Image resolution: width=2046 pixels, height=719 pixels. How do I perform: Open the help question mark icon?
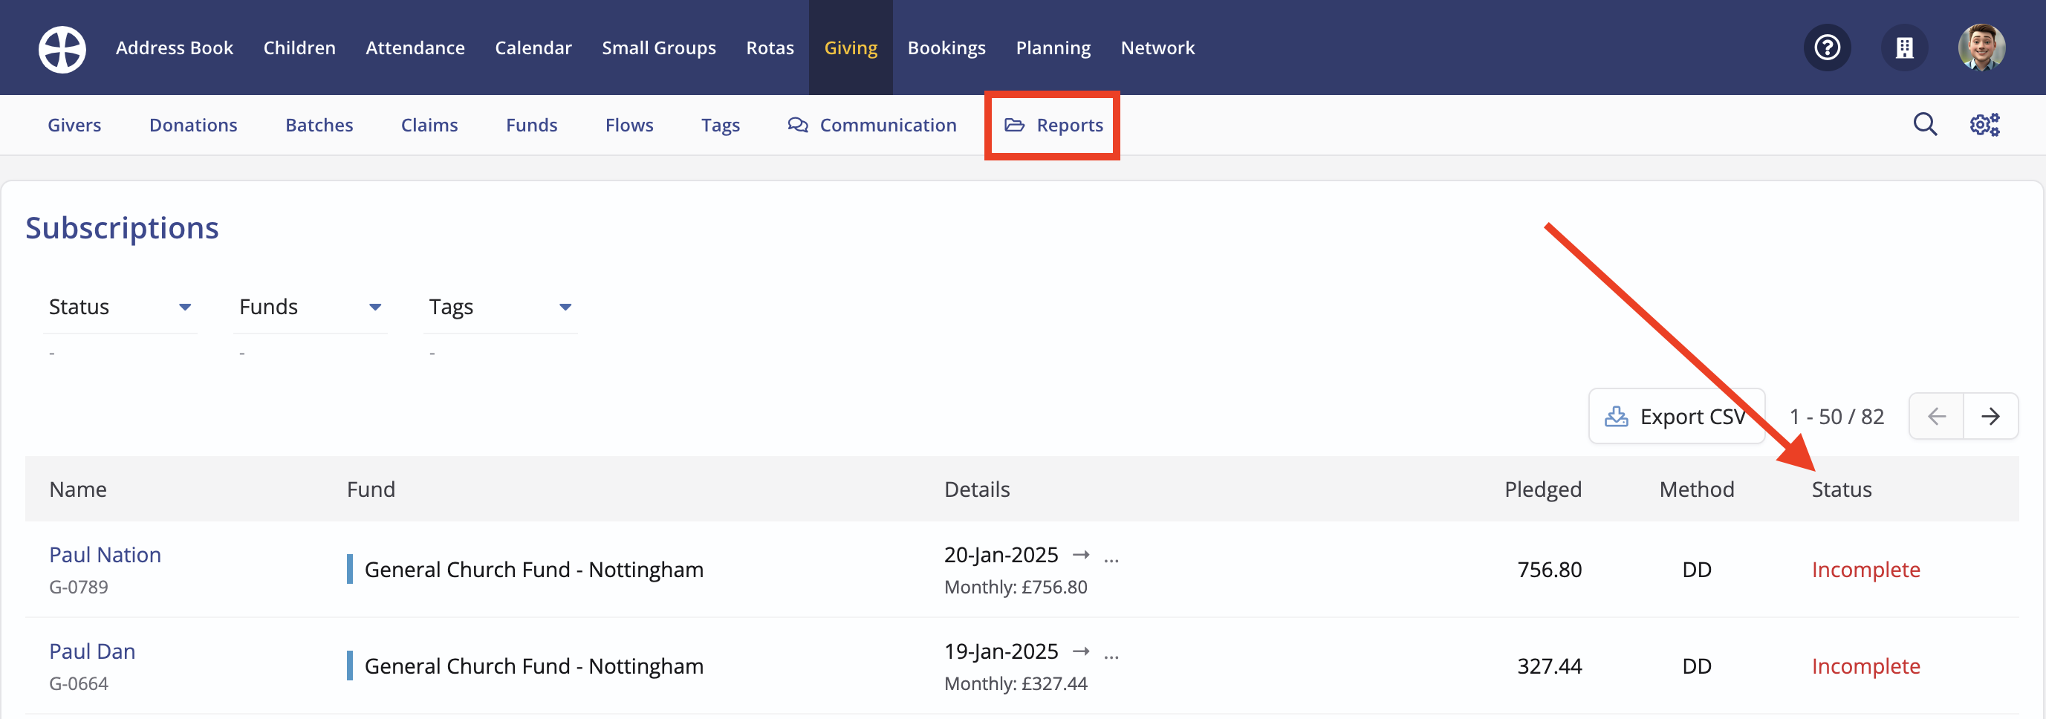1827,48
